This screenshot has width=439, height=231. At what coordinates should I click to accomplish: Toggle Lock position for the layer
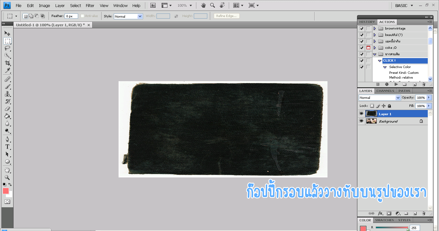click(384, 106)
